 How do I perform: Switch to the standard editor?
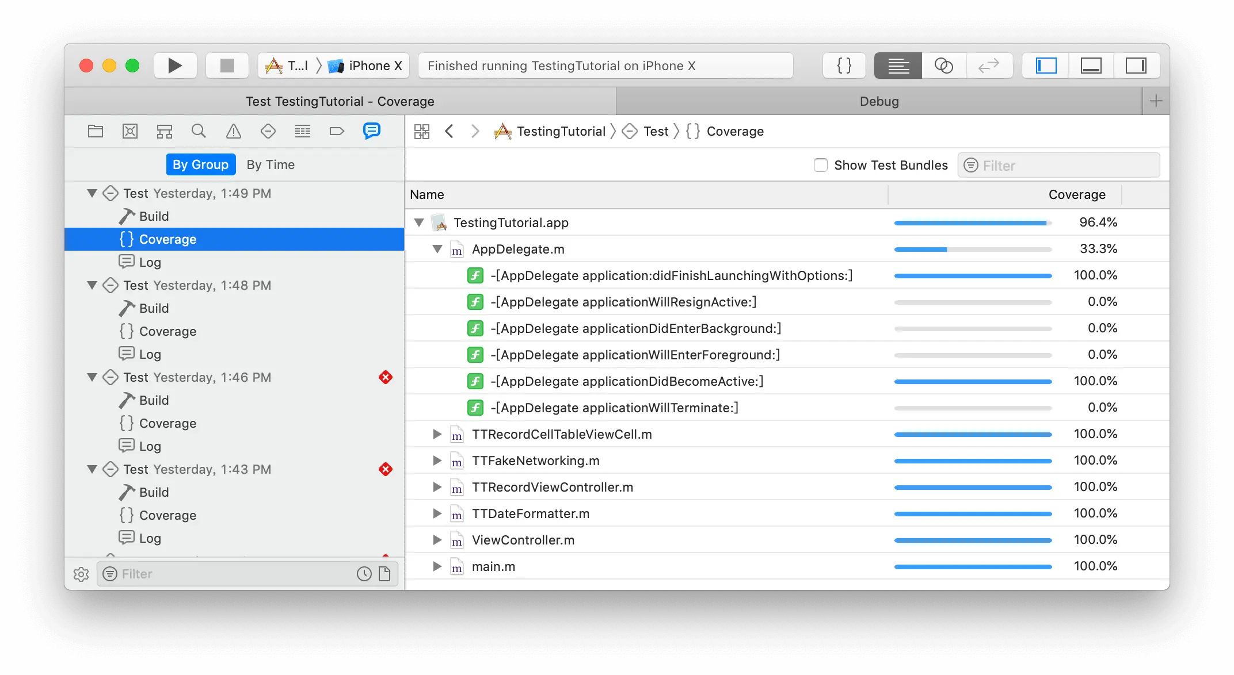[898, 66]
